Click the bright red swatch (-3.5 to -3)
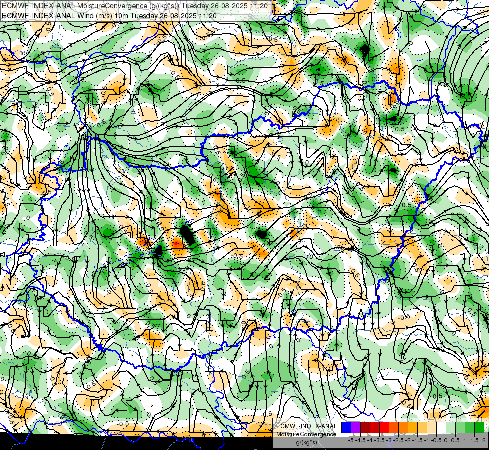This screenshot has height=450, width=489. pyautogui.click(x=384, y=428)
